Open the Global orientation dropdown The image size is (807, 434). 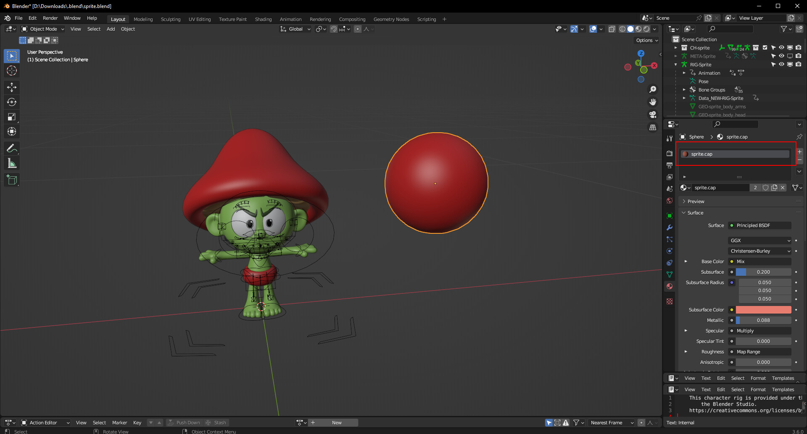coord(295,29)
